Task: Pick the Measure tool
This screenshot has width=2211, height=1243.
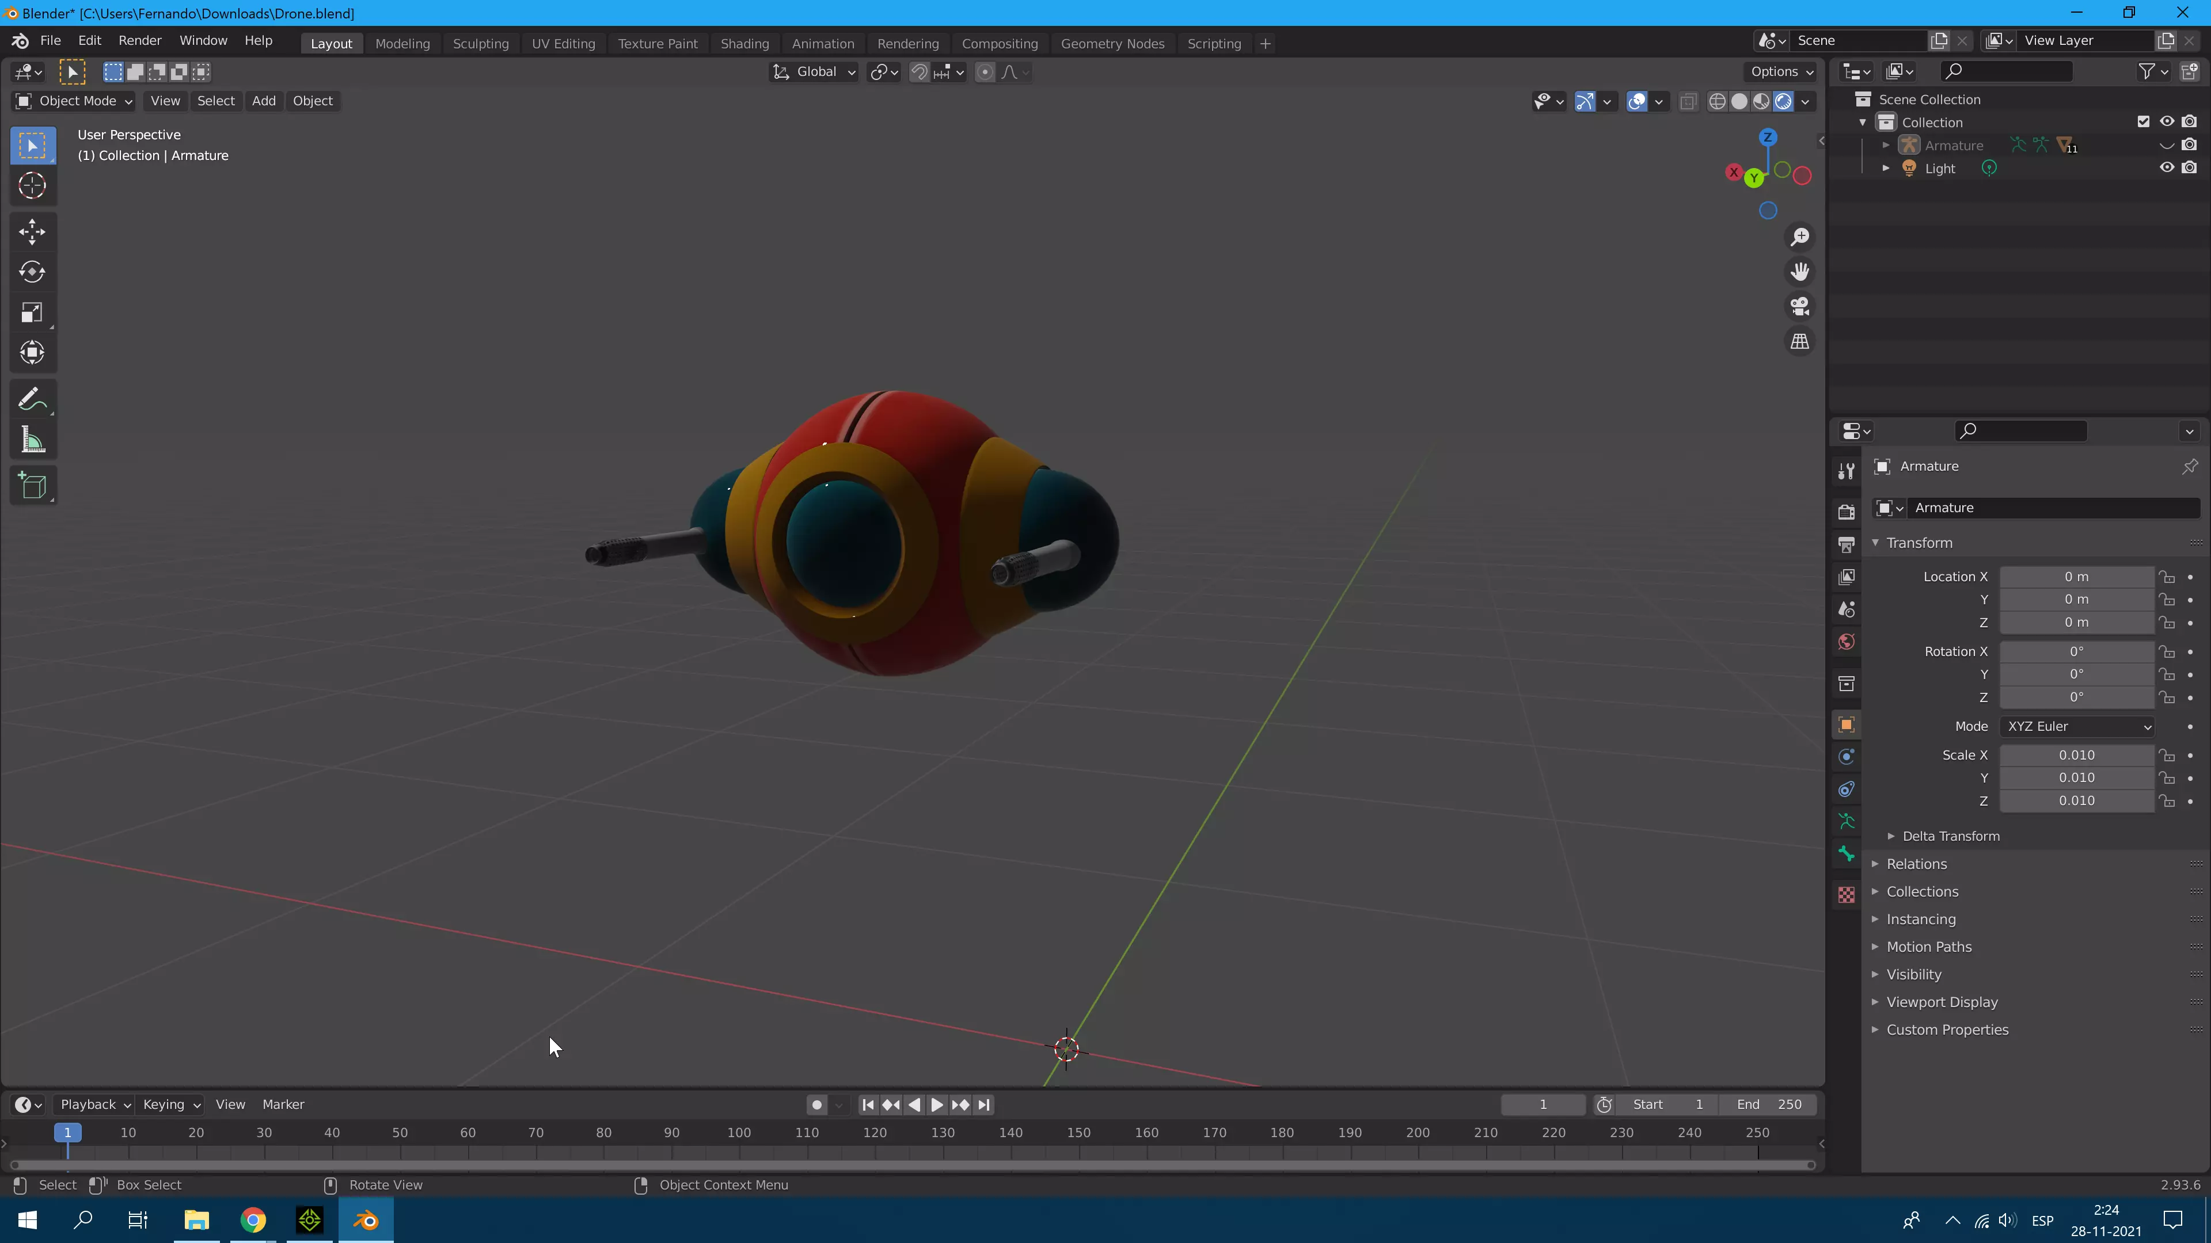Action: click(33, 441)
